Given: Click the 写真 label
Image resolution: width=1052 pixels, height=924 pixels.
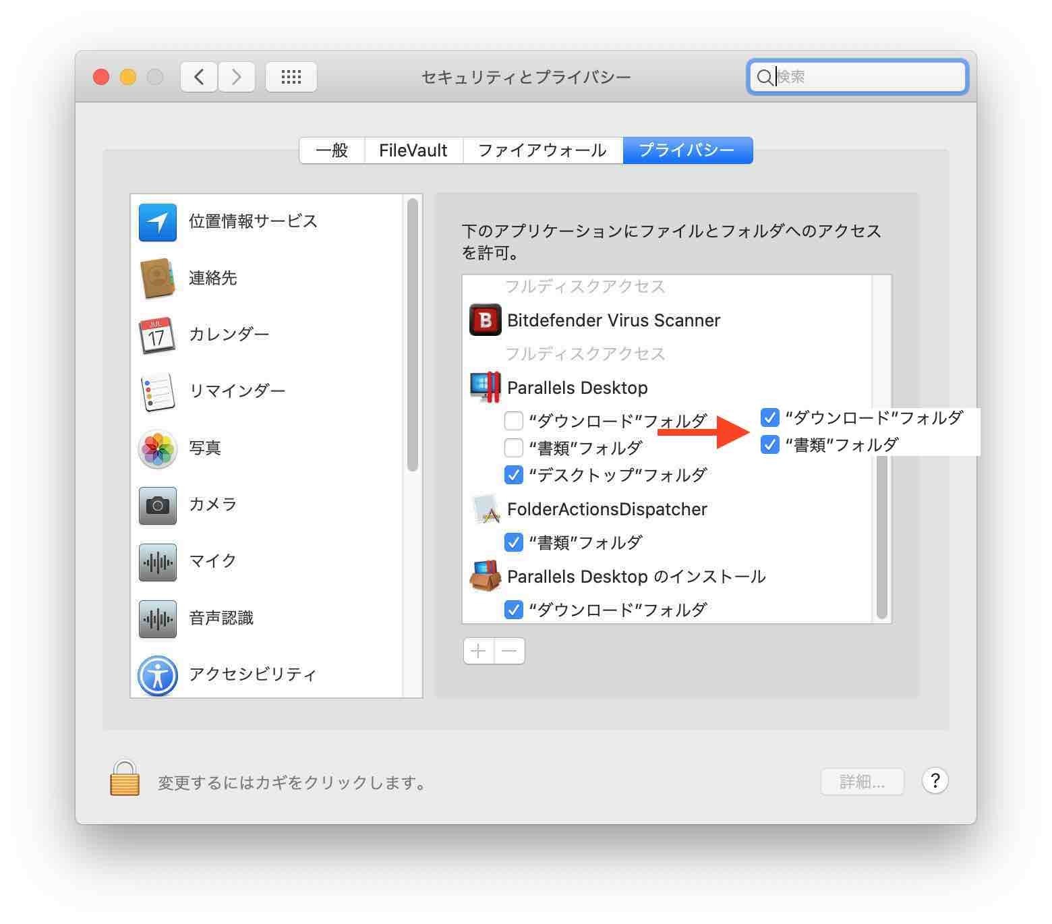Looking at the screenshot, I should [x=205, y=448].
